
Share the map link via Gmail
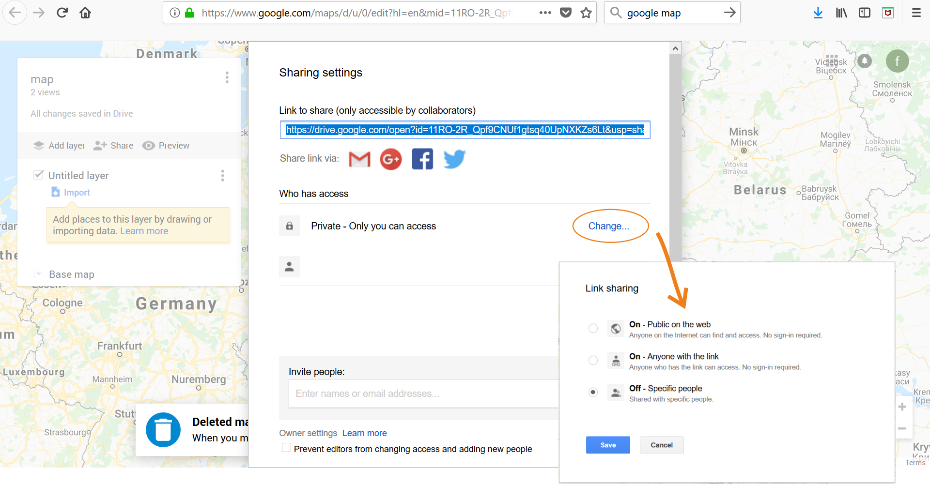tap(359, 159)
